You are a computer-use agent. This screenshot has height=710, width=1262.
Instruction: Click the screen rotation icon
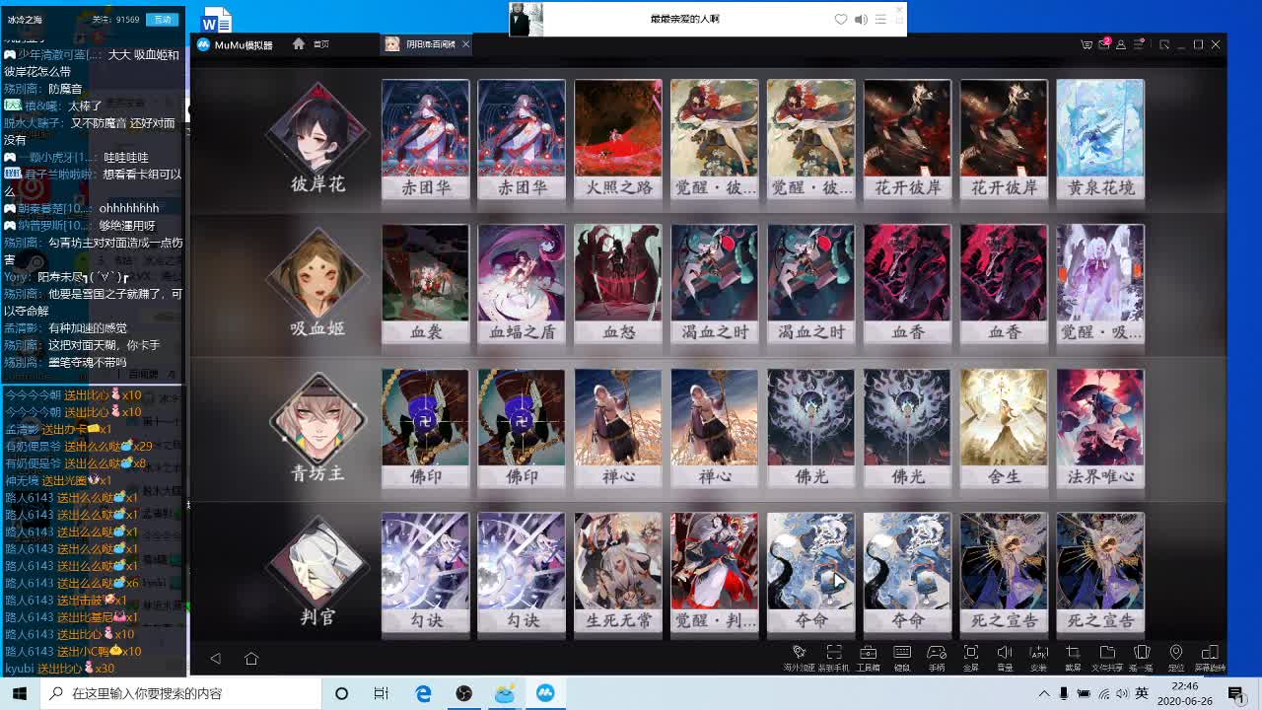coord(1210,657)
